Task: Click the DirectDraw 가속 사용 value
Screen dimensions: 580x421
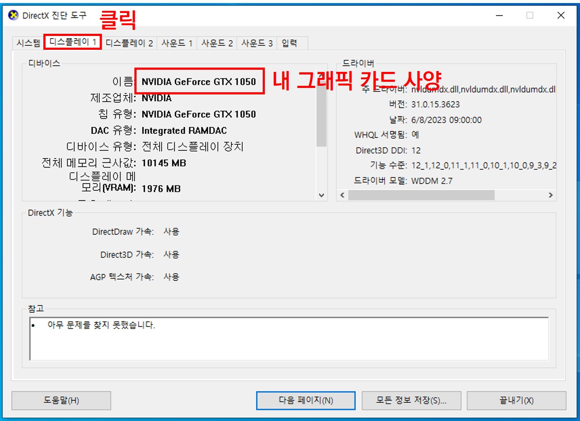Action: (171, 232)
